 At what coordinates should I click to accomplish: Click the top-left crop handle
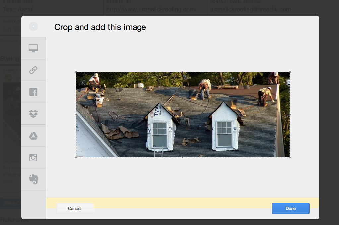(76, 72)
